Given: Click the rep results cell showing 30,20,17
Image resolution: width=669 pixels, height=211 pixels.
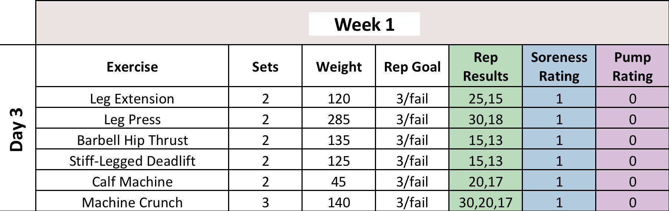Looking at the screenshot, I should 485,202.
